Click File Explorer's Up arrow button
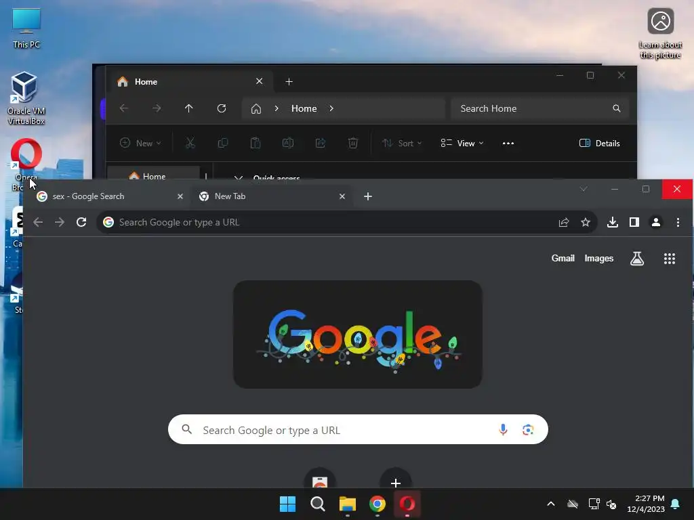The image size is (694, 520). click(189, 108)
